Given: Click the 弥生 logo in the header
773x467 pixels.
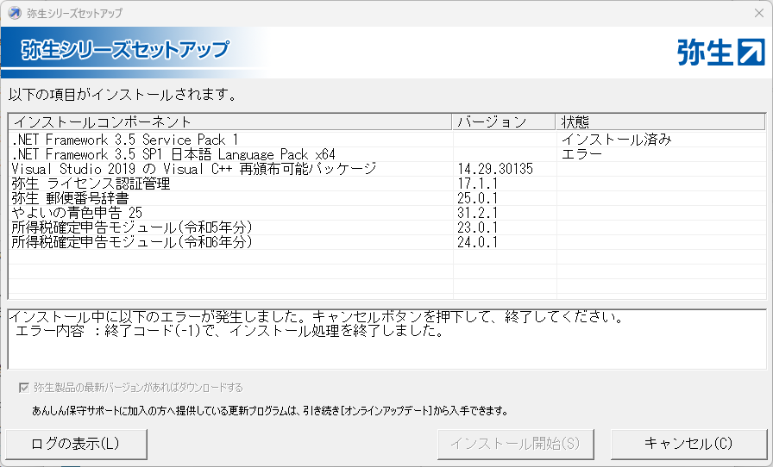Looking at the screenshot, I should click(x=720, y=53).
